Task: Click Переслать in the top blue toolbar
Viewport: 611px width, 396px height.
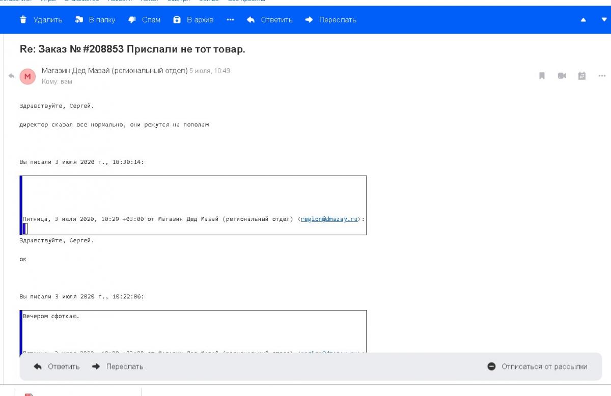Action: (x=330, y=20)
